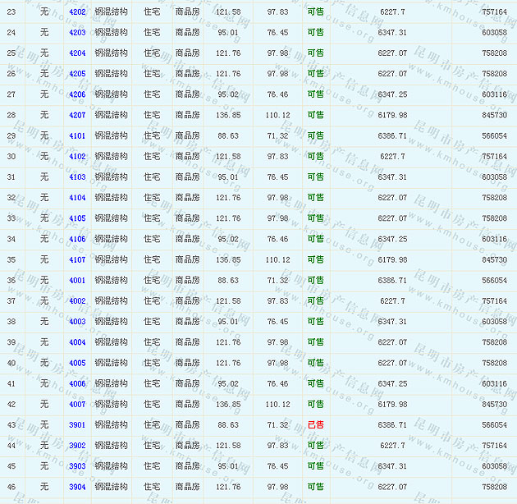The image size is (517, 504).
Task: Click room number 4203 link
Action: pyautogui.click(x=77, y=32)
